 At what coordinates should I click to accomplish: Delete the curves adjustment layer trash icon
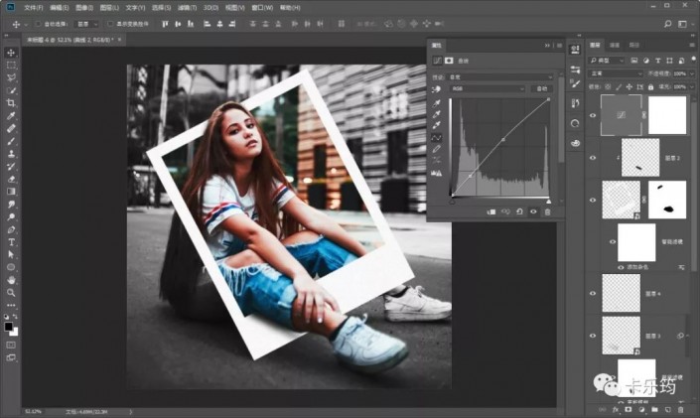[547, 211]
